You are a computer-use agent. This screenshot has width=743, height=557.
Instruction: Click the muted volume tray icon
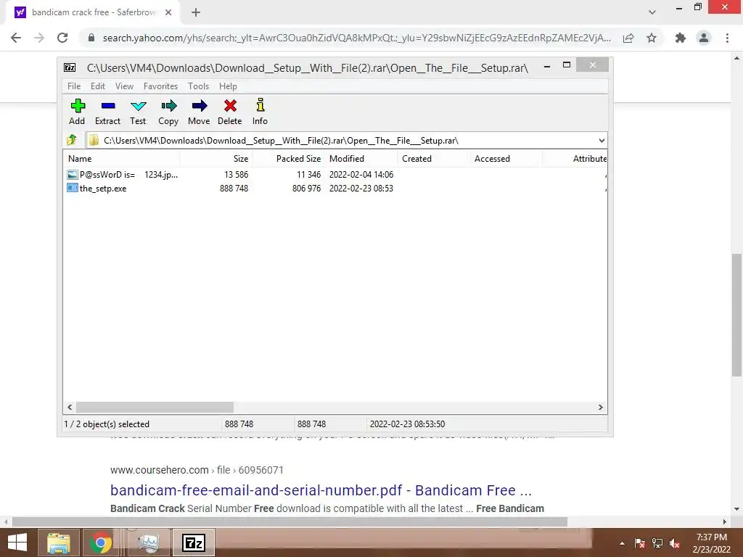(x=675, y=543)
